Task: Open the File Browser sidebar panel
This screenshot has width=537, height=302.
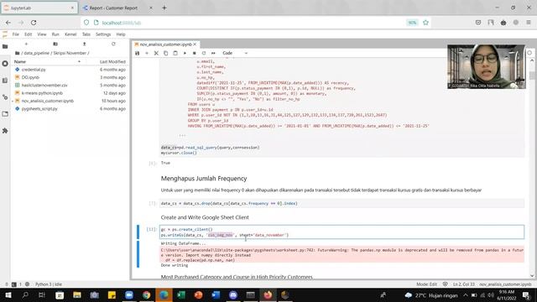Action: 5,46
